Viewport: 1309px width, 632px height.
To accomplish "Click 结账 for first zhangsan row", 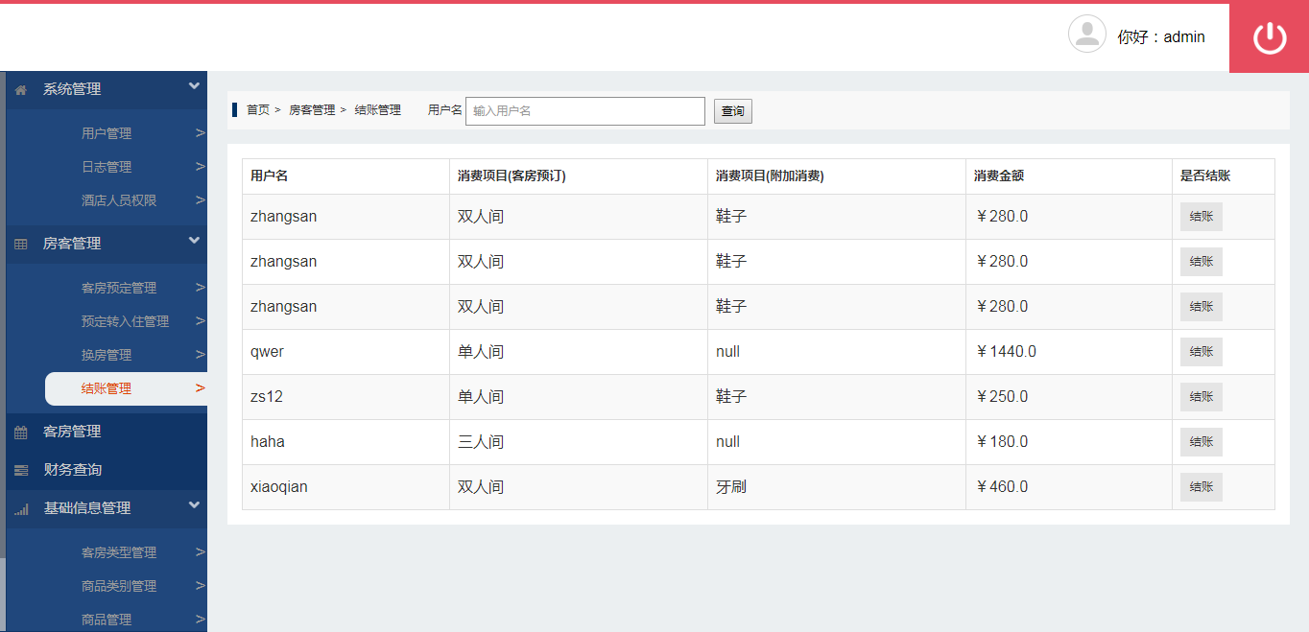I will pos(1202,217).
